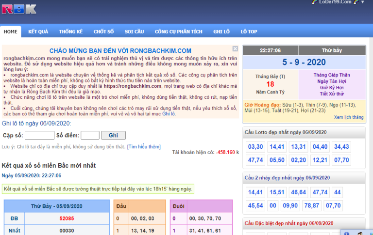Select pair 46,64 under Cầu 2 nháy
This screenshot has width=373, height=235.
click(298, 192)
